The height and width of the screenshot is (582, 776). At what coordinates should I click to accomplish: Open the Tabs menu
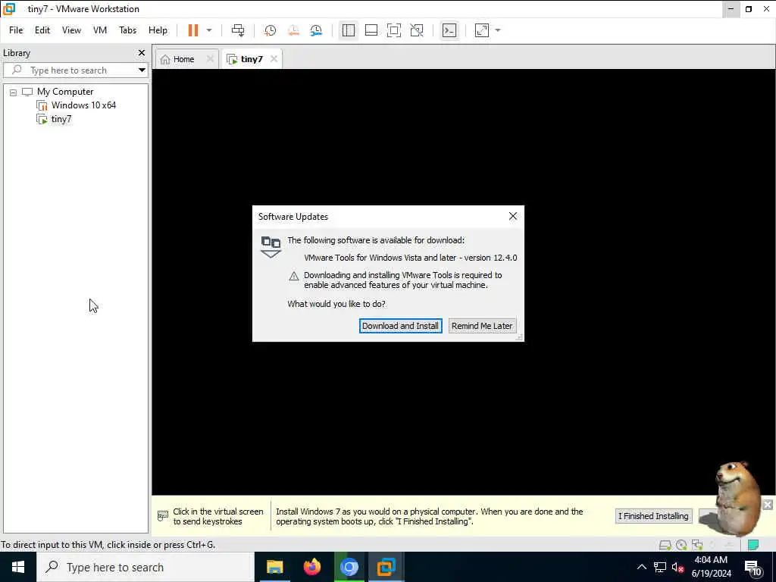[x=127, y=30]
